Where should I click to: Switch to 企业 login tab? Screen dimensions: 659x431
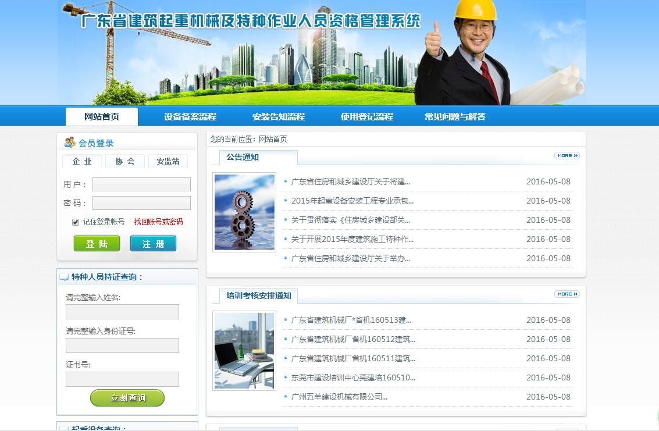click(82, 161)
